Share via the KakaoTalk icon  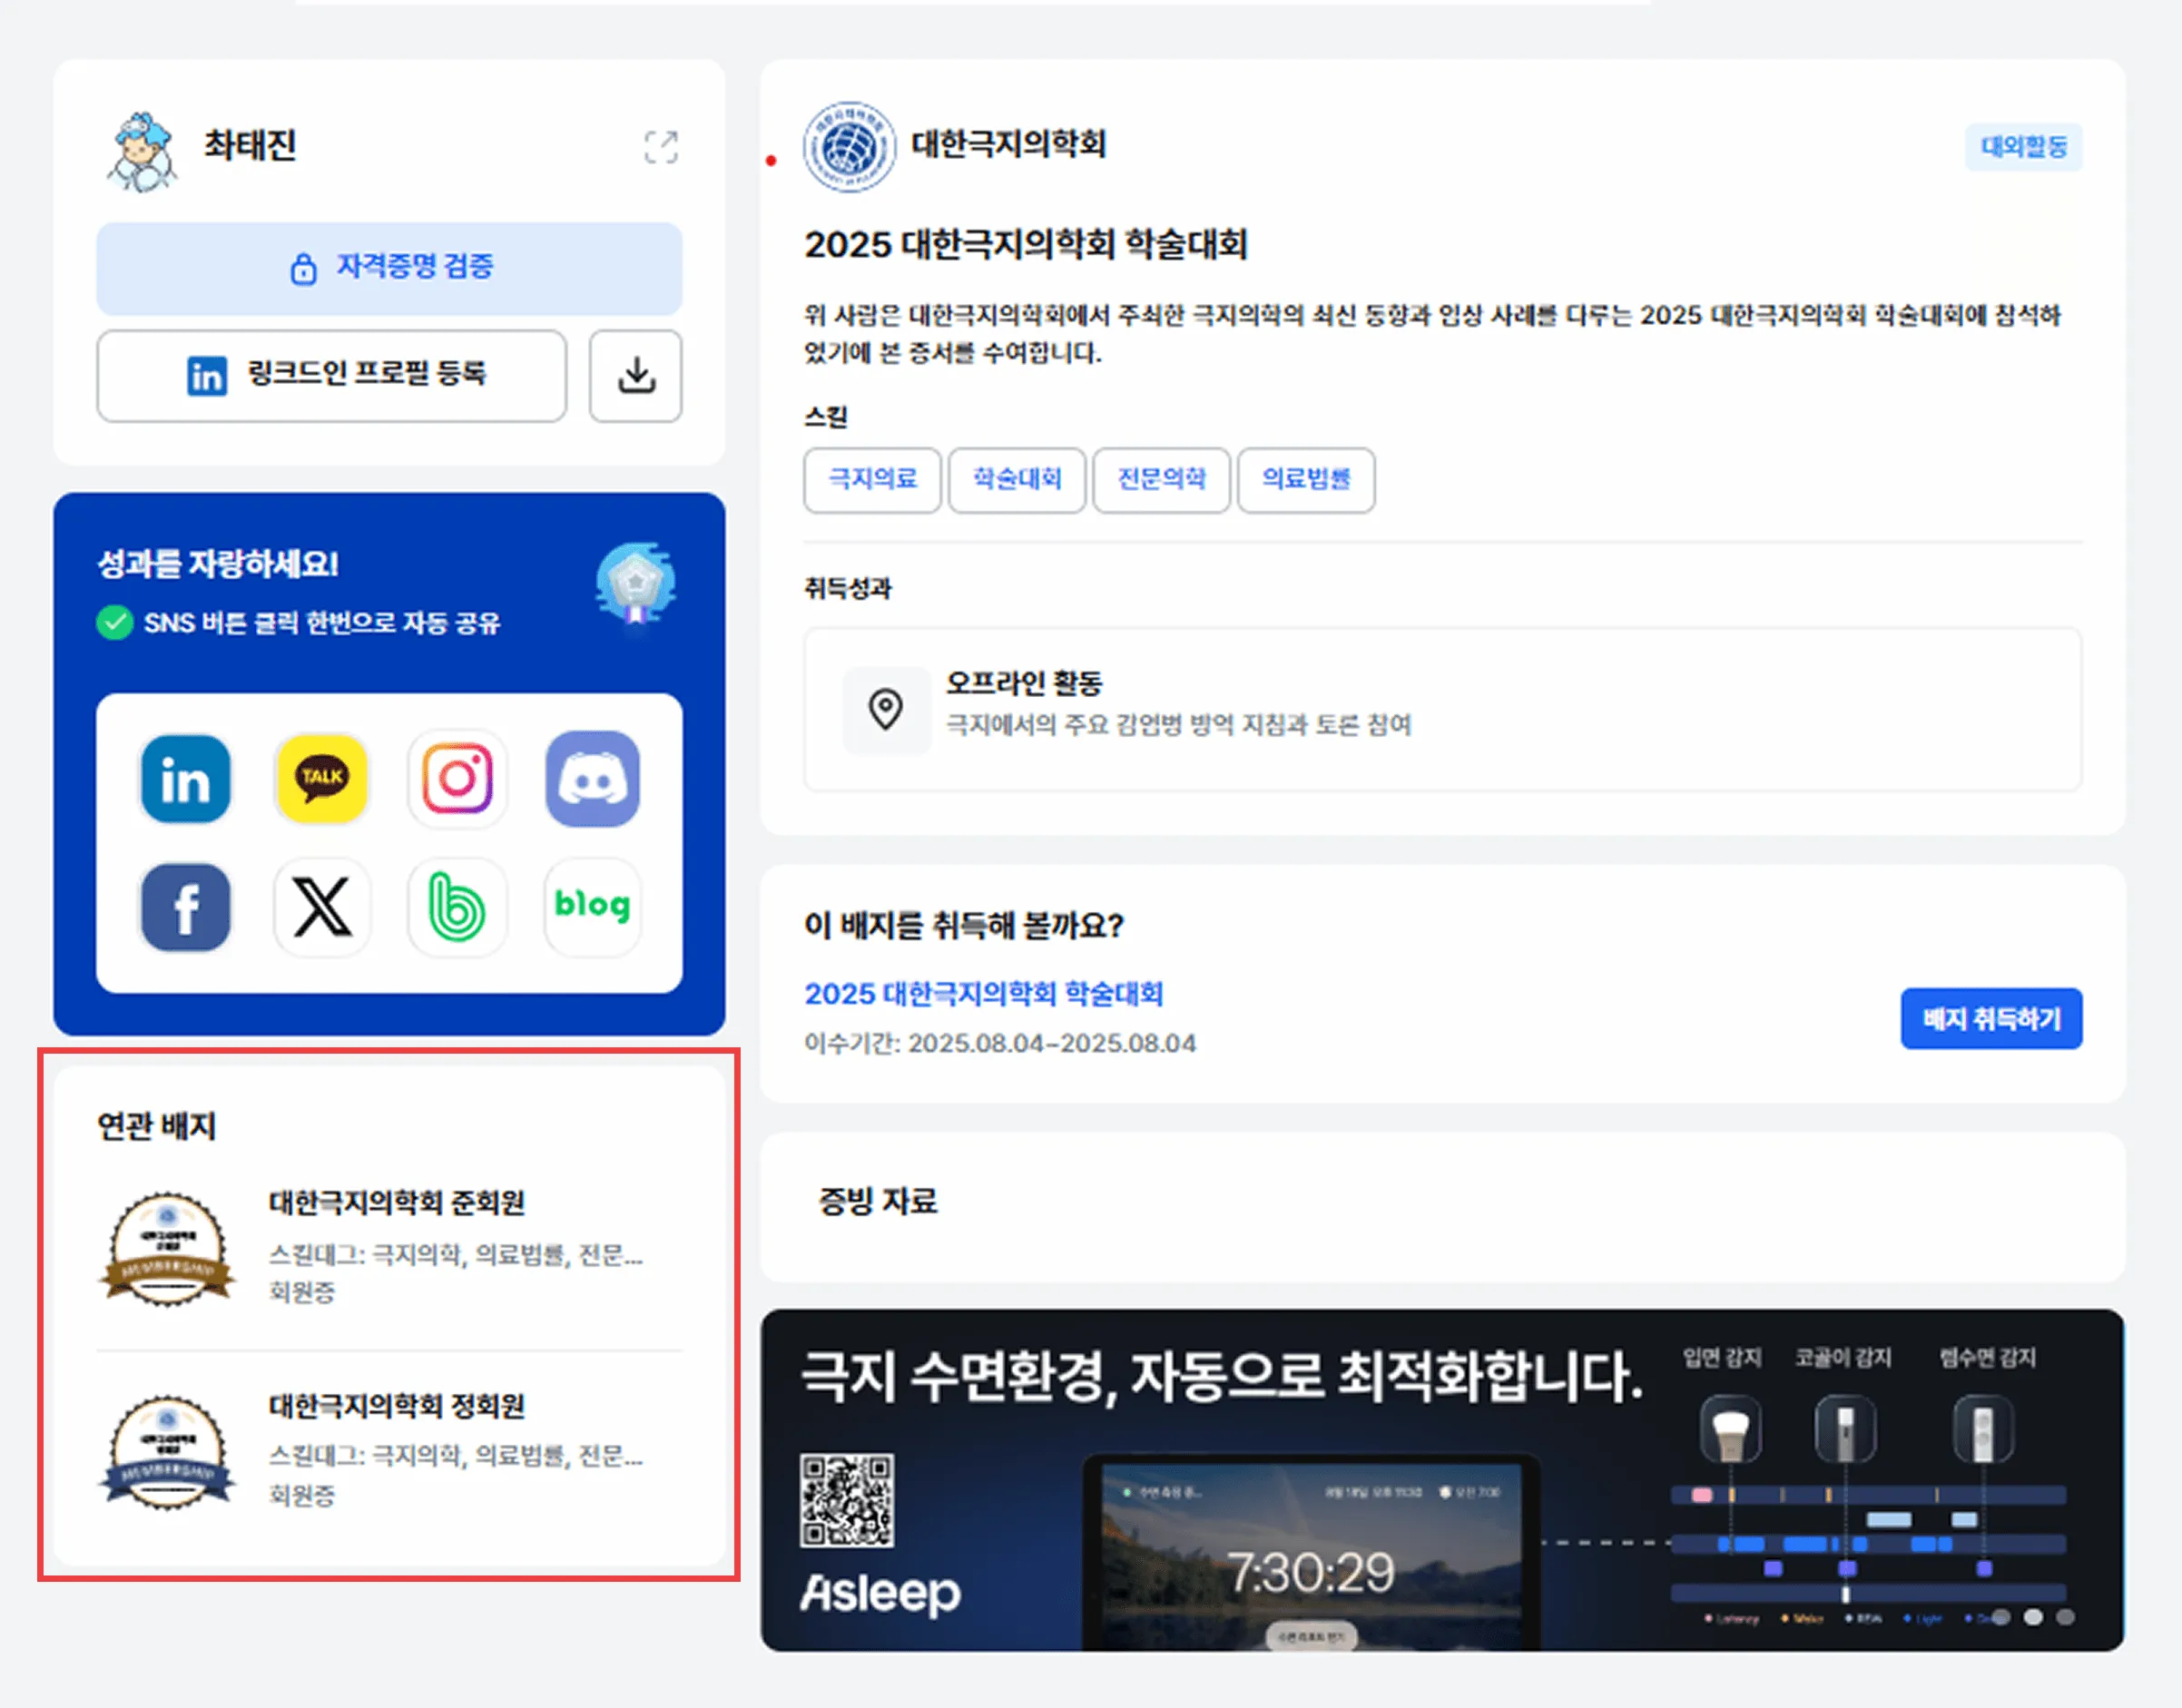tap(322, 779)
